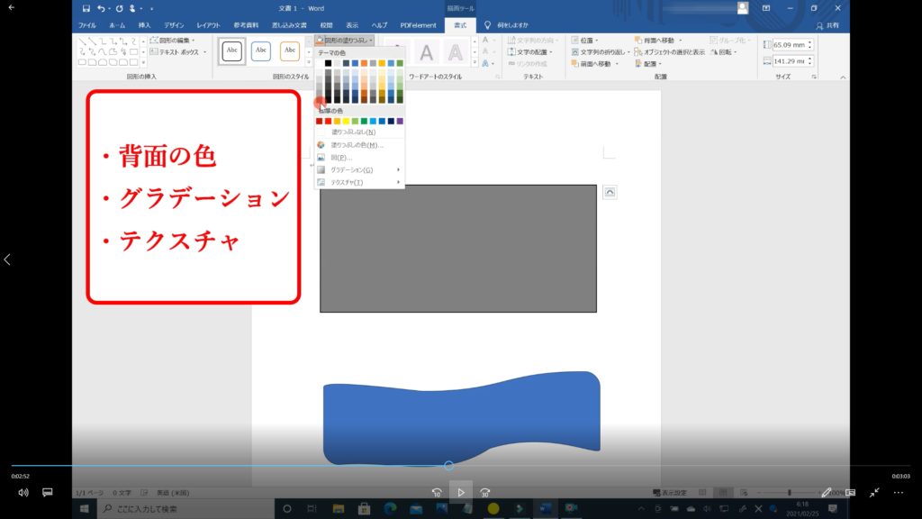922x519 pixels.
Task: Click the Selection Pane (オブジェクトの選択と表示) button
Action: pyautogui.click(x=669, y=52)
